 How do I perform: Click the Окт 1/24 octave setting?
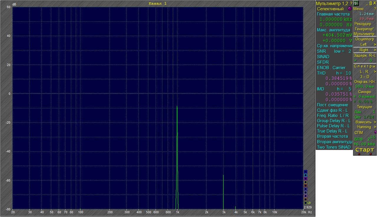(x=365, y=117)
